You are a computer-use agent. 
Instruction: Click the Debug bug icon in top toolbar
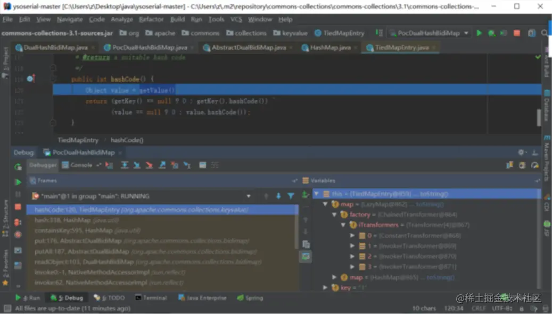click(x=491, y=33)
